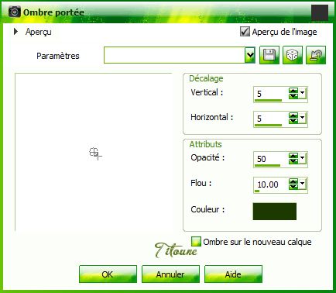Click the save preset floppy disk icon
The image size is (336, 293).
pyautogui.click(x=269, y=55)
